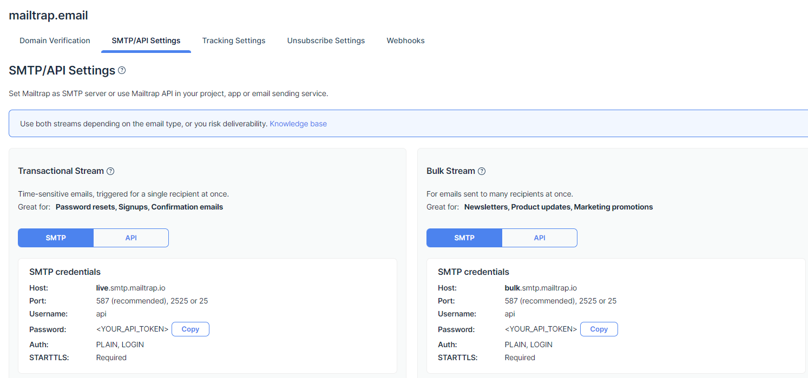
Task: Click the help icon next to Bulk Stream
Action: click(x=482, y=171)
